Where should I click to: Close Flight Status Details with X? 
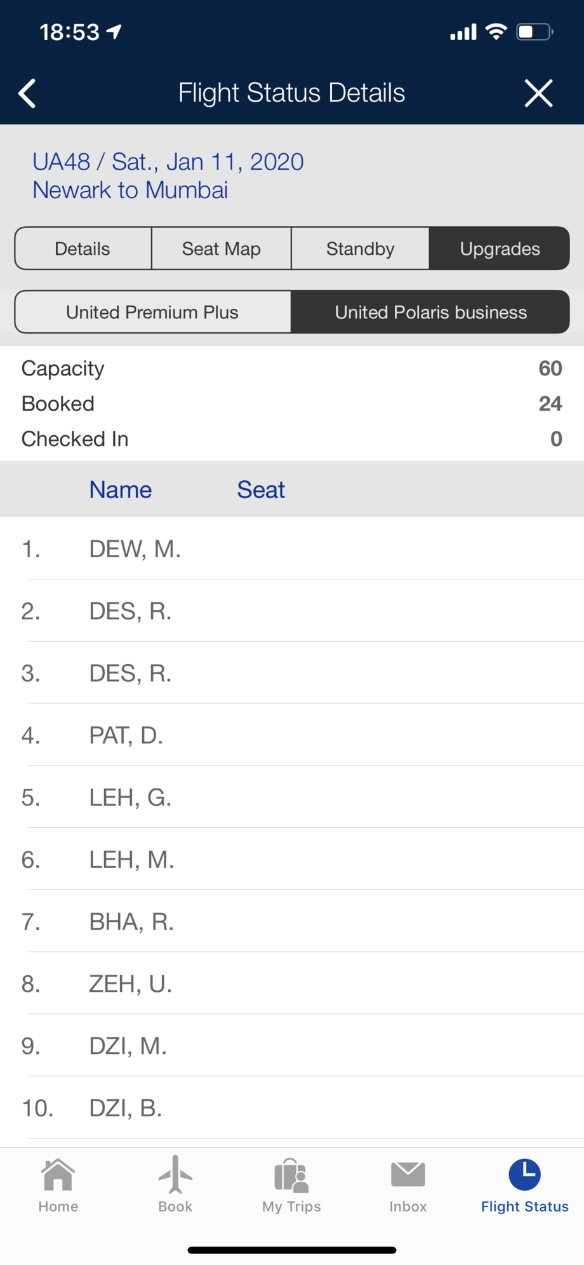pos(538,93)
